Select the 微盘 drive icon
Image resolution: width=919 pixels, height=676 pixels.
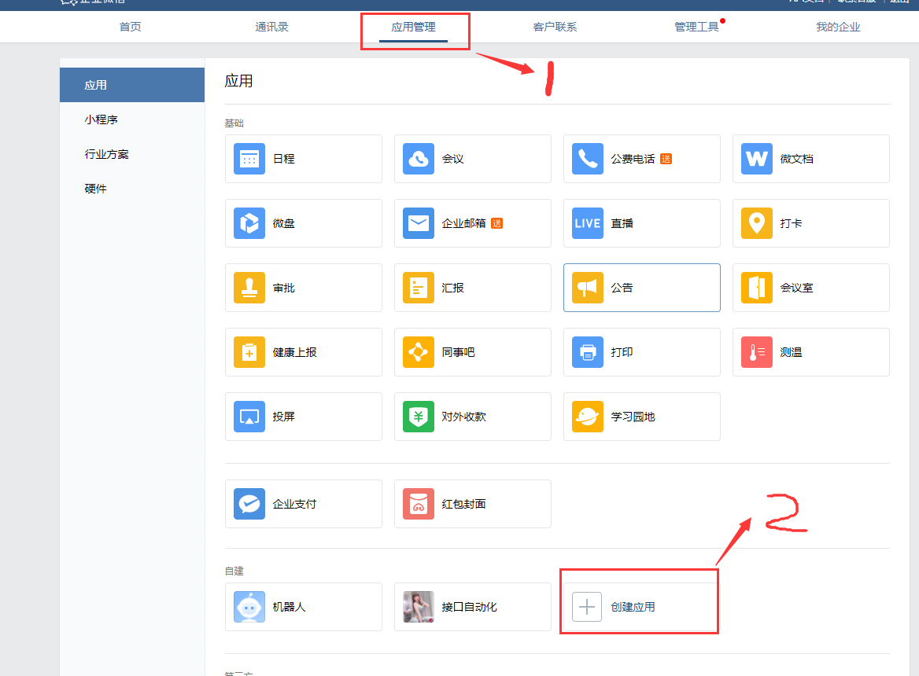coord(249,223)
